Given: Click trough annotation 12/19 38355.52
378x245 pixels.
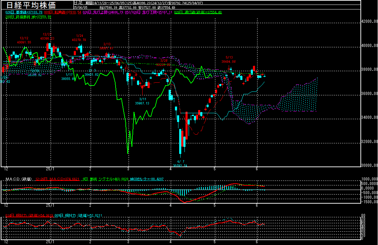Looking at the screenshot, I should pyautogui.click(x=34, y=73).
